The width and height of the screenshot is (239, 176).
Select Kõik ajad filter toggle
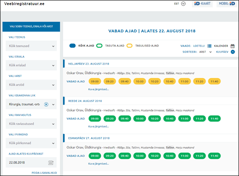[73, 46]
